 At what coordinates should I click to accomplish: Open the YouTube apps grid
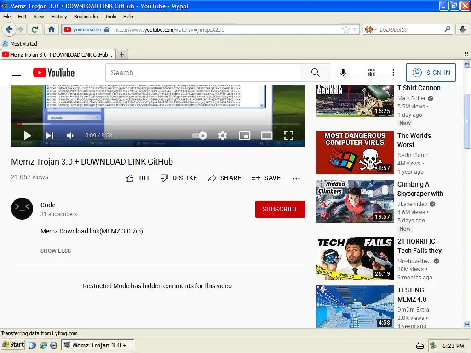point(371,73)
